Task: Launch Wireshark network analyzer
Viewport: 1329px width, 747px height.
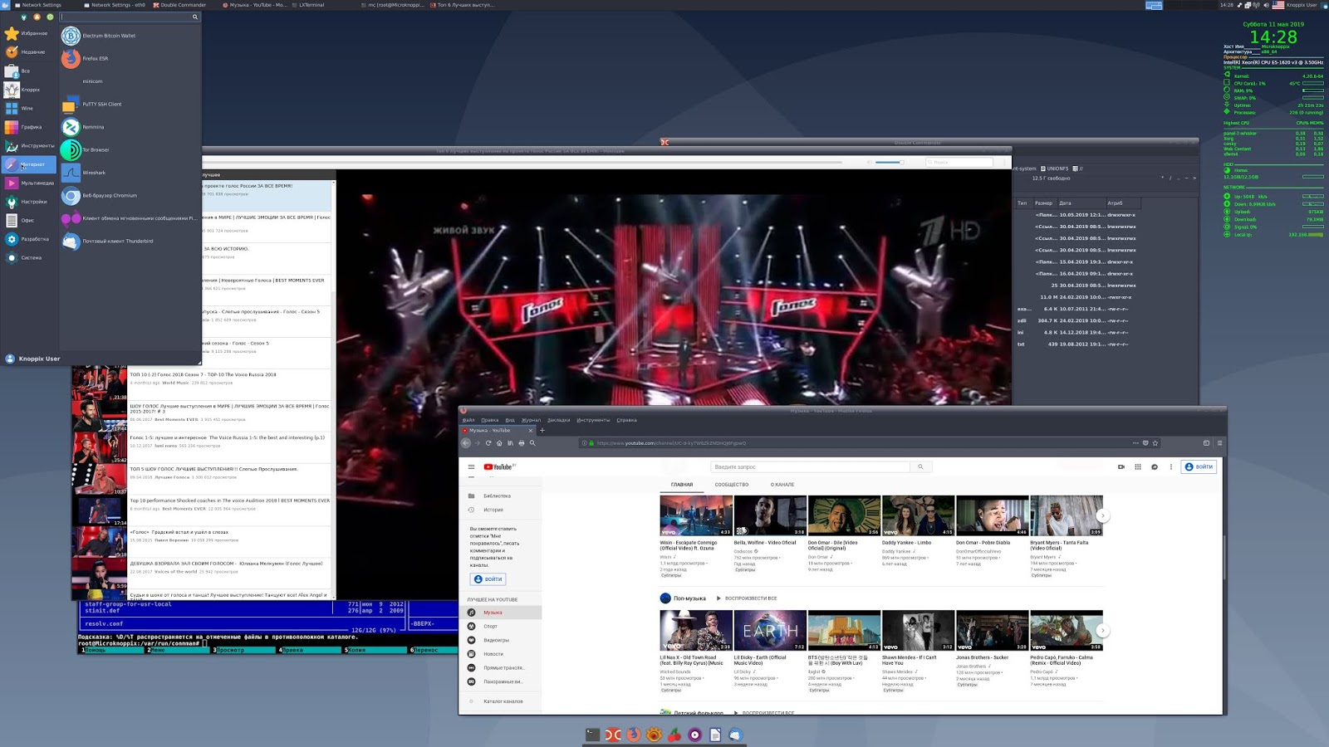Action: click(129, 173)
